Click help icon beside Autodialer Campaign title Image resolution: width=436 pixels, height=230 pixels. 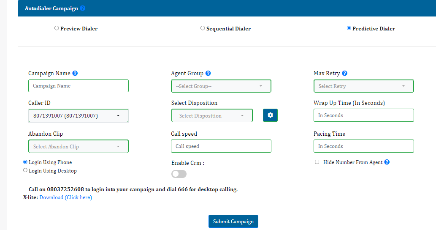coord(83,8)
